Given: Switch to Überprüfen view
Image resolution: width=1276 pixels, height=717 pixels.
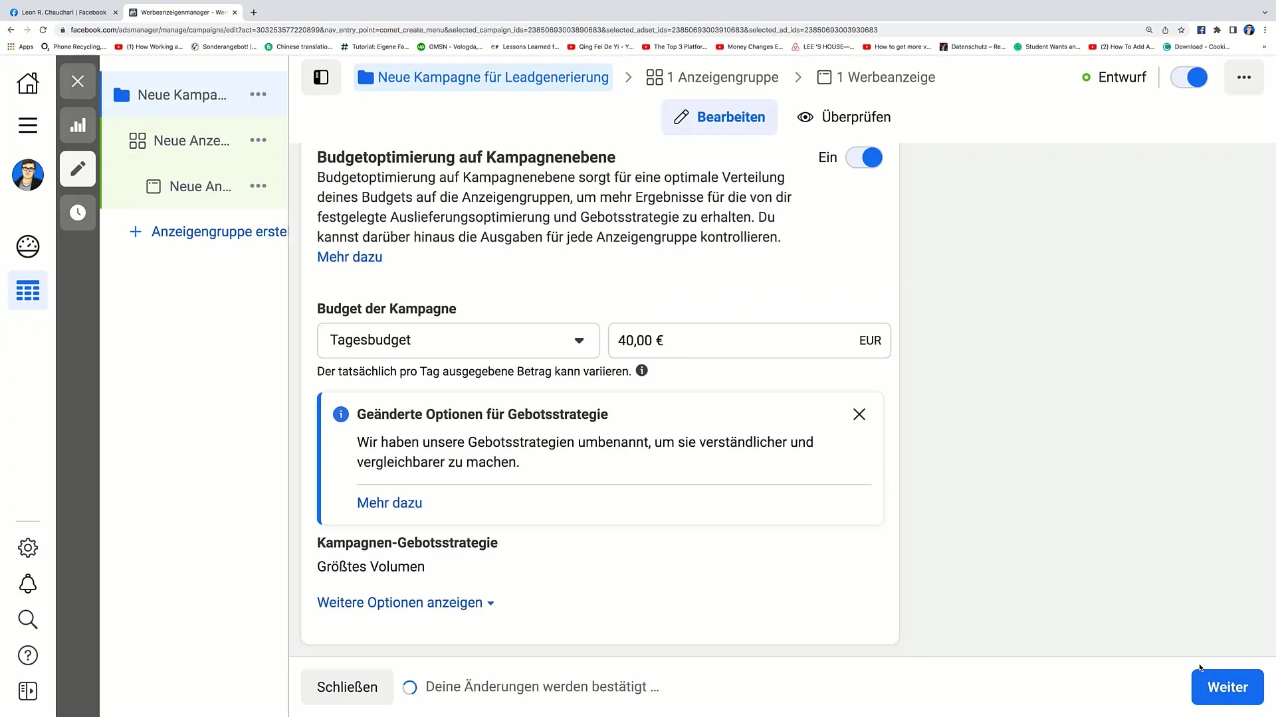Looking at the screenshot, I should [x=844, y=117].
